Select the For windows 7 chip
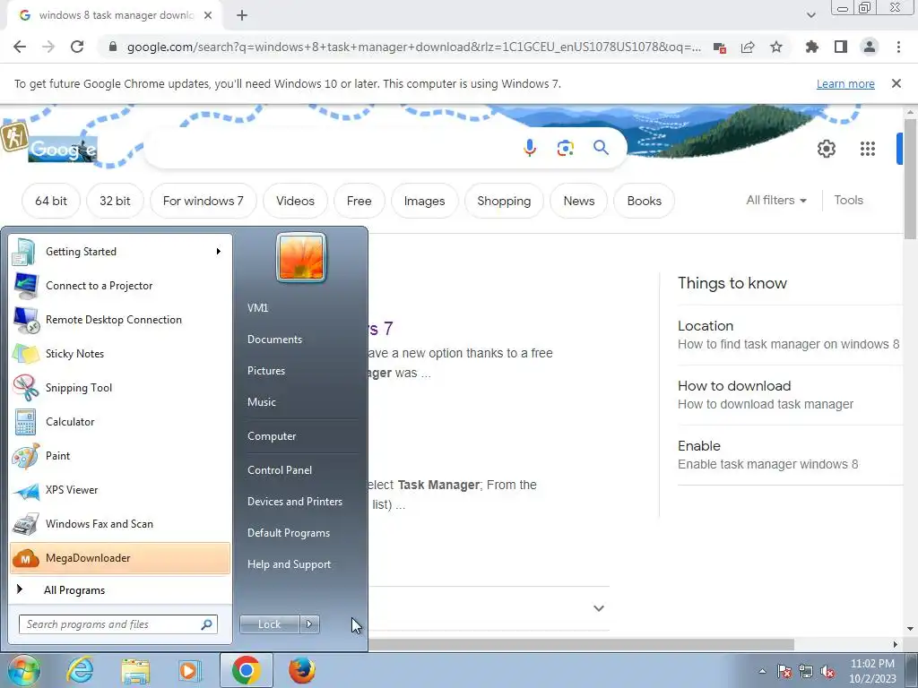 (204, 201)
